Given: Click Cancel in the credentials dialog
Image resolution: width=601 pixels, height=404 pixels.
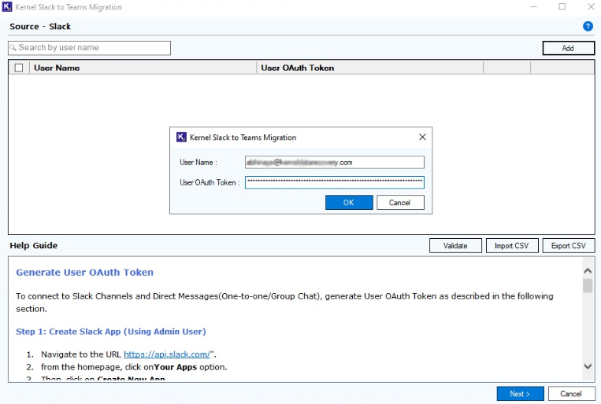Looking at the screenshot, I should [x=400, y=202].
